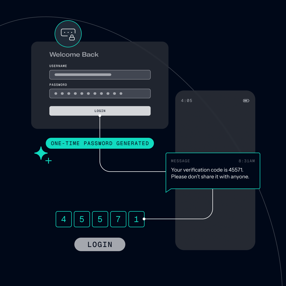The height and width of the screenshot is (286, 286).
Task: Click the white connector dot under the light LOGIN button
Action: click(100, 115)
